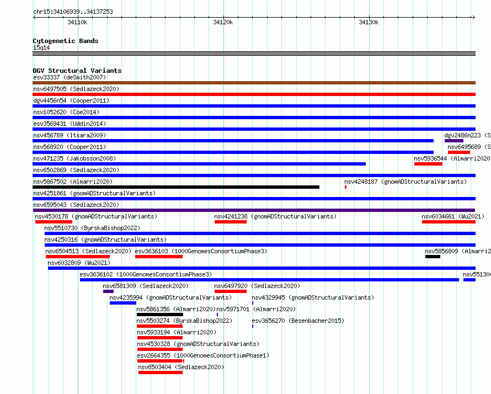Open nsv5510730 (ByrskaBishop2022) label

92,228
